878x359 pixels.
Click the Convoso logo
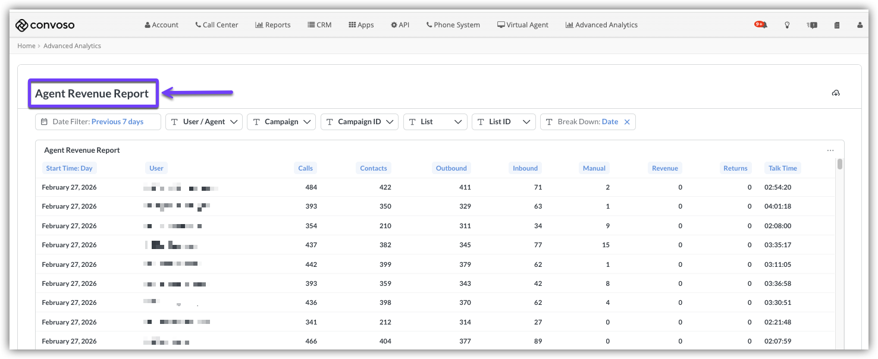[x=45, y=25]
